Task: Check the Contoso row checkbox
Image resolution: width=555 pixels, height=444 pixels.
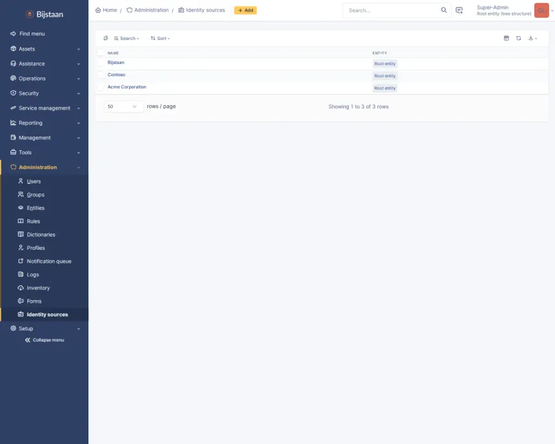Action: [101, 75]
